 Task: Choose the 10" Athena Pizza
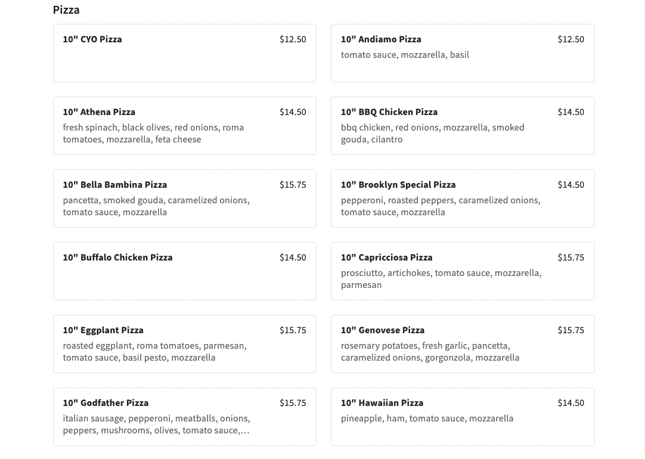coord(99,112)
